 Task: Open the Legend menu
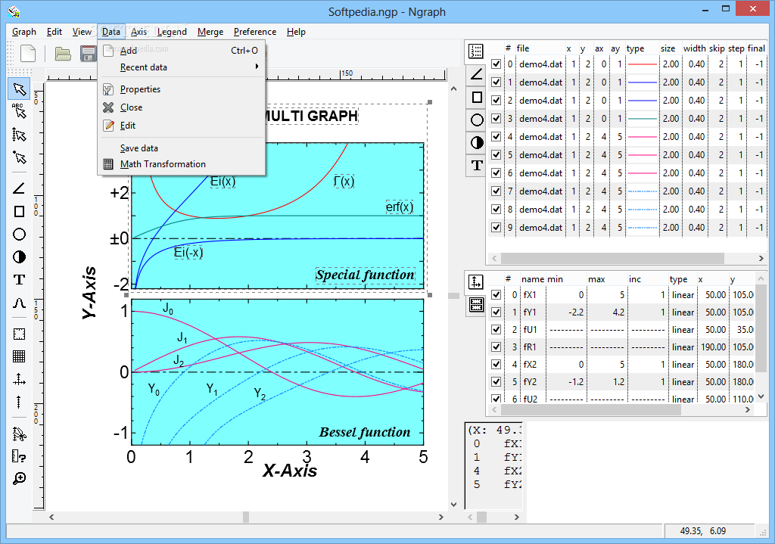[x=172, y=32]
